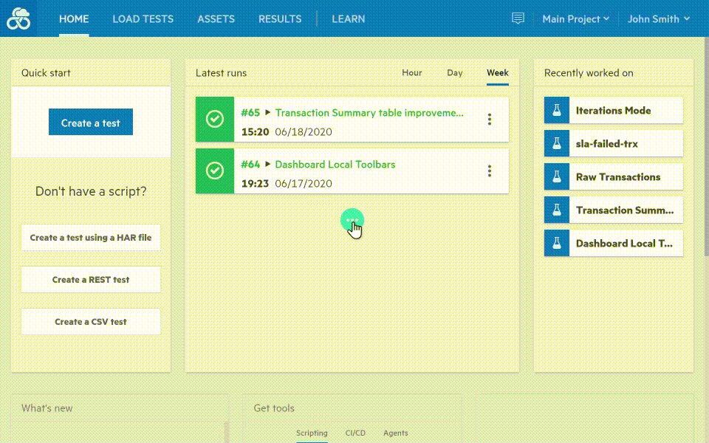Screen dimensions: 709x443
Task: Click the green plus button to add a run
Action: coord(352,220)
